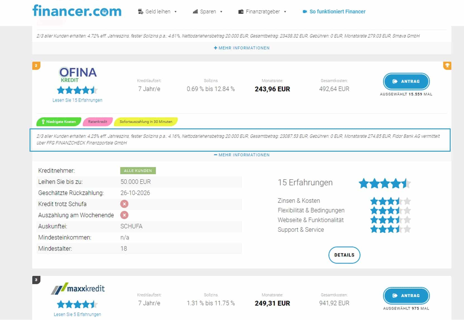Open Lesen Sie 15 Erfahrungen link
This screenshot has width=464, height=320.
(x=77, y=100)
